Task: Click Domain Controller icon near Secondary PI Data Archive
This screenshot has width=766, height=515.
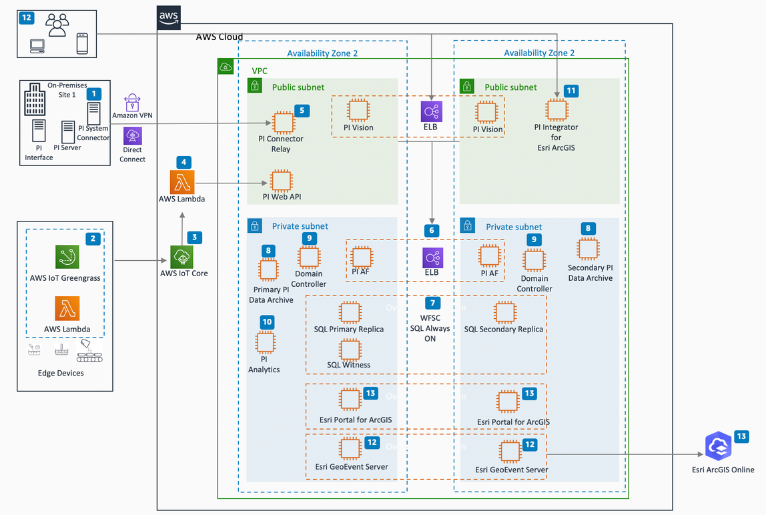Action: [534, 260]
